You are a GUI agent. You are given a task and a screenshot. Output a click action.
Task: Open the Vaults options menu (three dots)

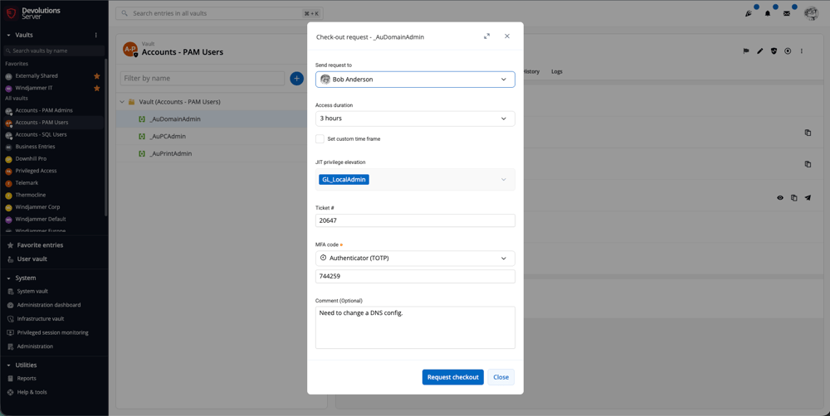(95, 36)
